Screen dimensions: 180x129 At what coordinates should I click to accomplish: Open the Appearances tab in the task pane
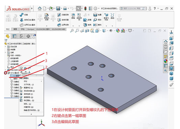[x=166, y=61]
